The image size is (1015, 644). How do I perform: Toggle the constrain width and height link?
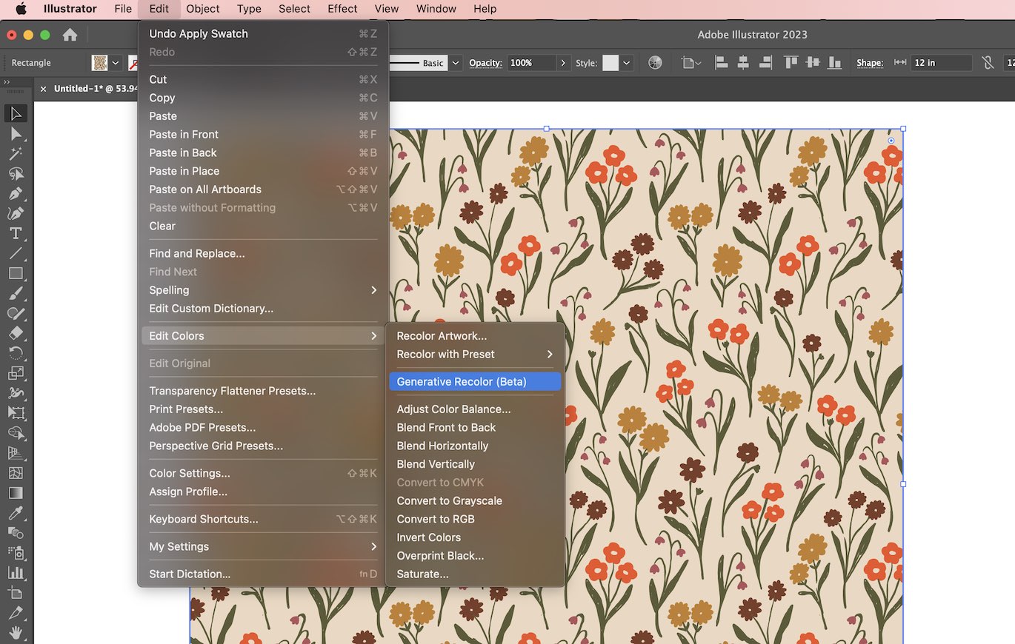988,63
